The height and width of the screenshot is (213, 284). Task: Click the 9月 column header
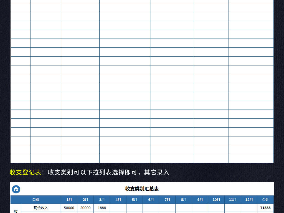coord(200,200)
